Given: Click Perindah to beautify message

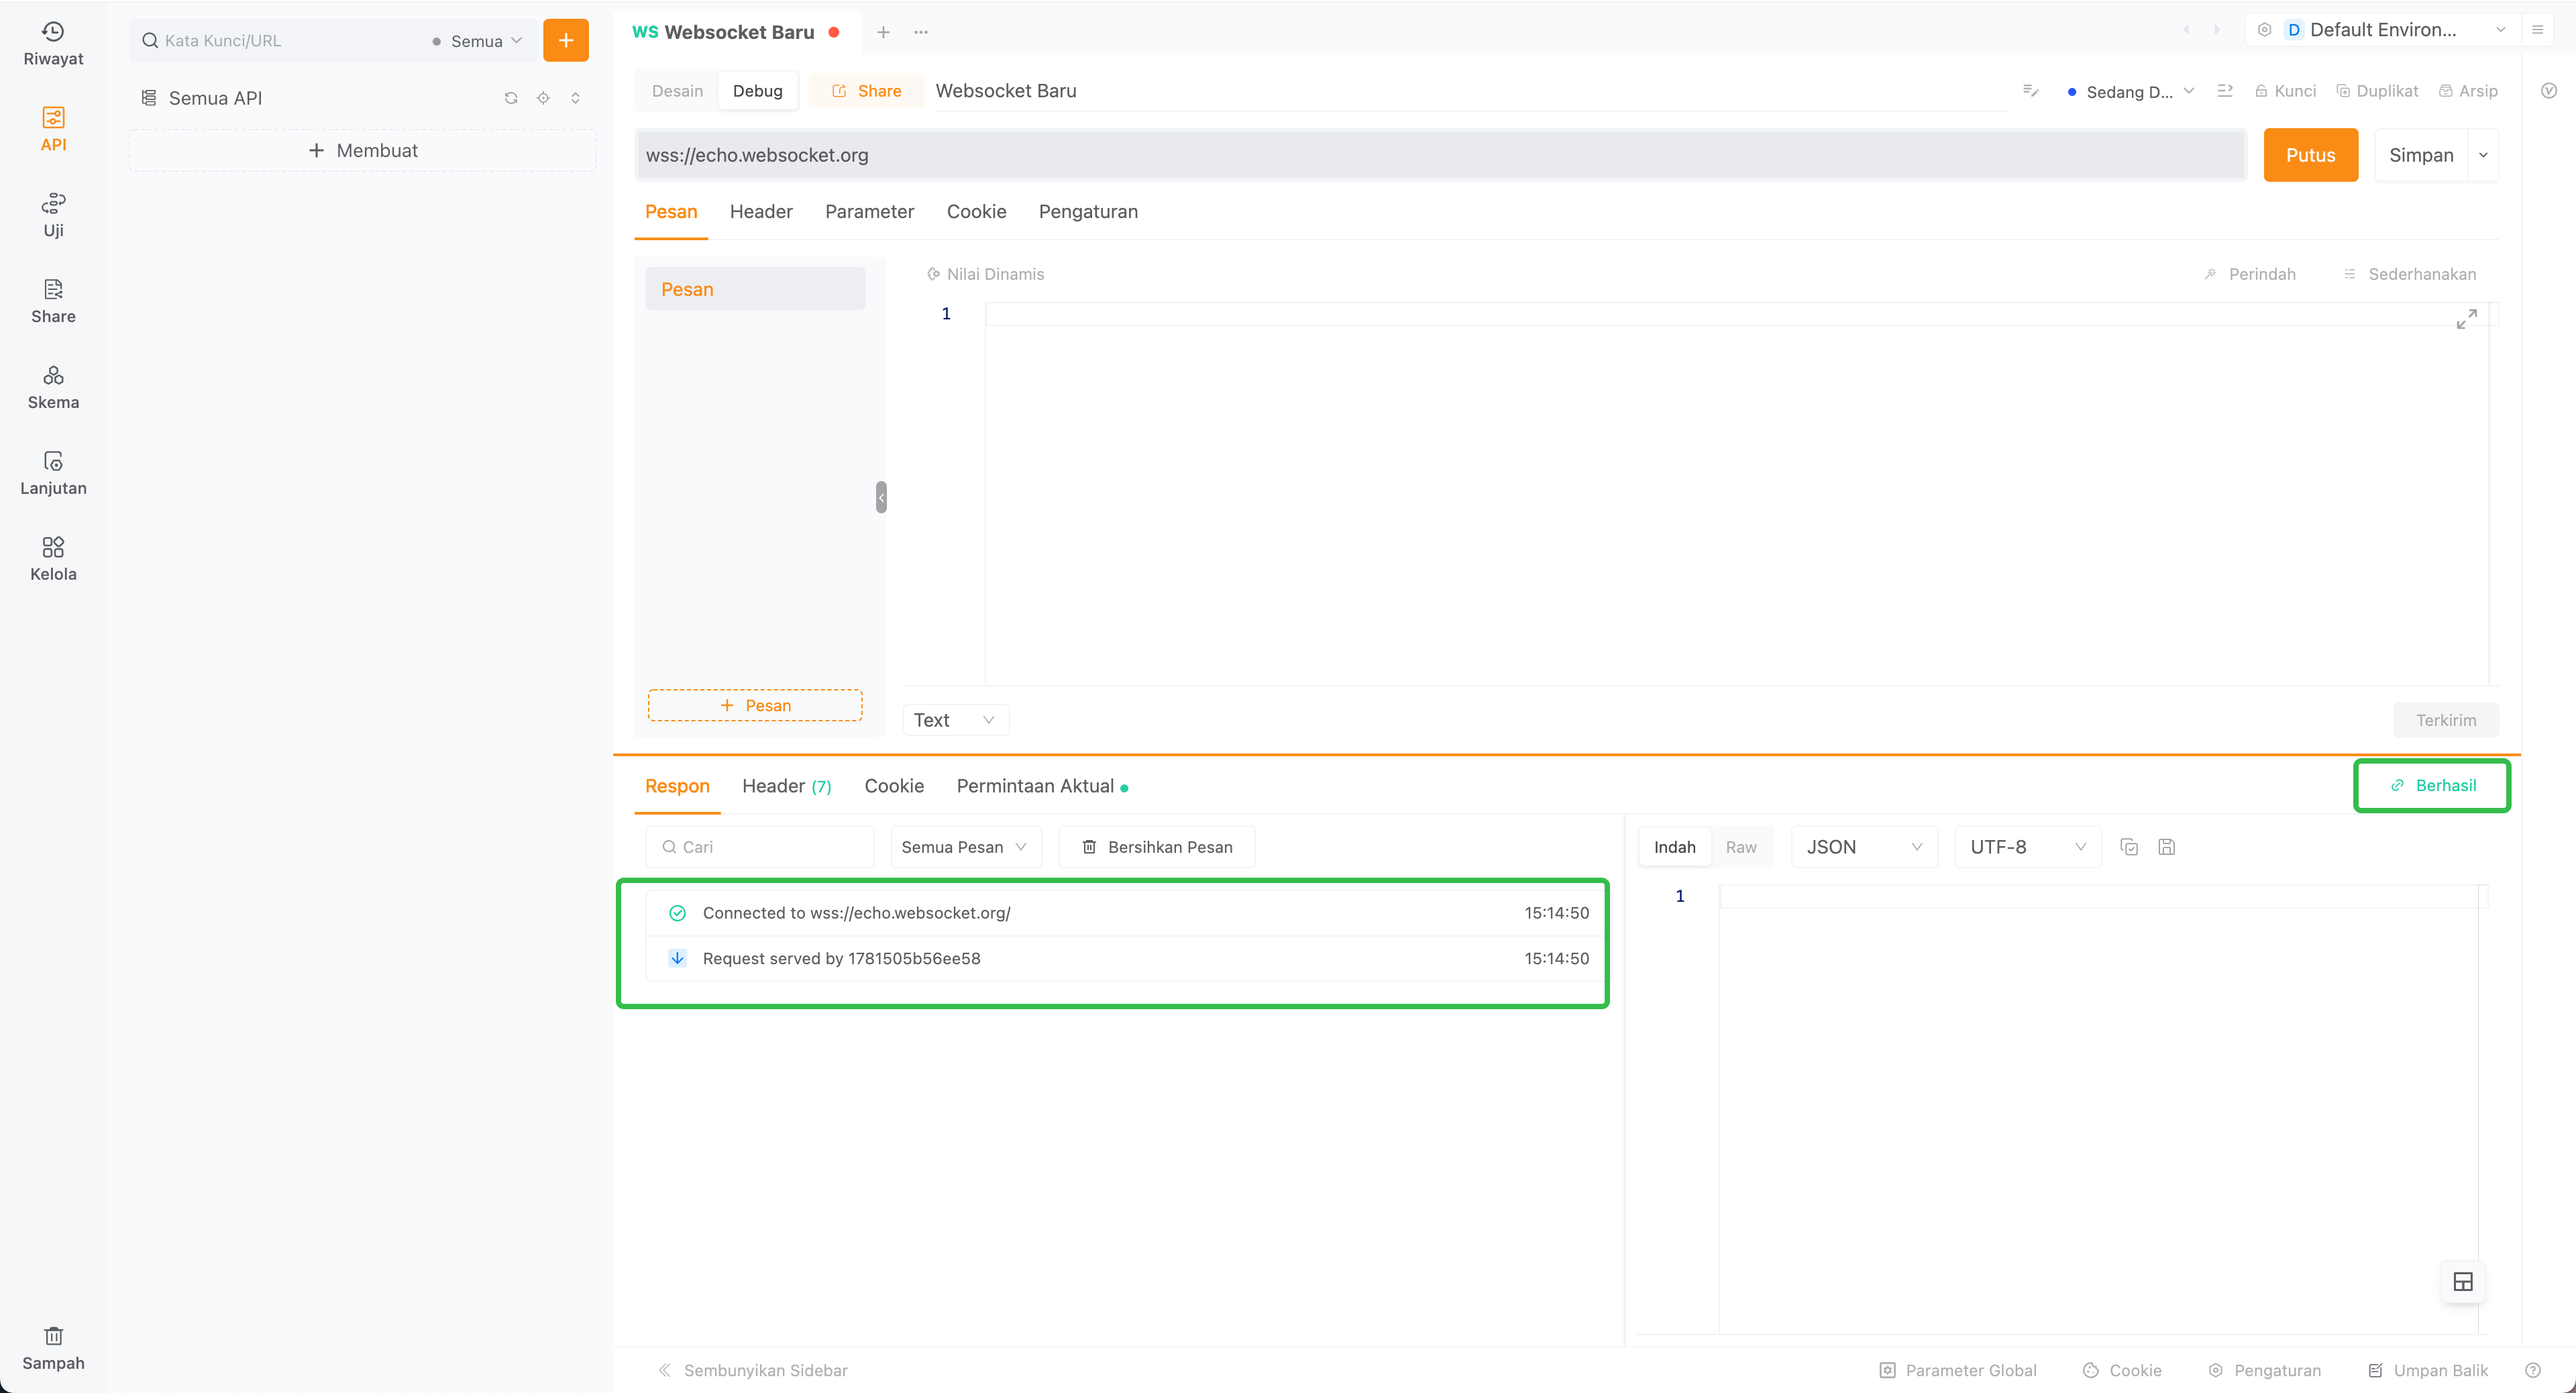Looking at the screenshot, I should point(2250,274).
